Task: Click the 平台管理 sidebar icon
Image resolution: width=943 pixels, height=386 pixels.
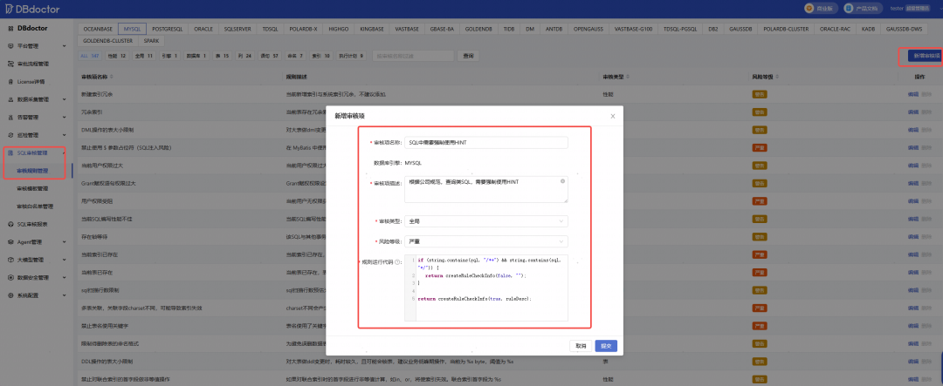Action: click(x=10, y=45)
